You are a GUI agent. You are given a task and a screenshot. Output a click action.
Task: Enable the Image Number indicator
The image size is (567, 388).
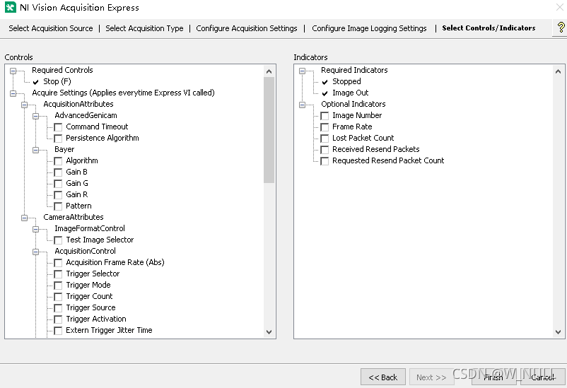[325, 116]
